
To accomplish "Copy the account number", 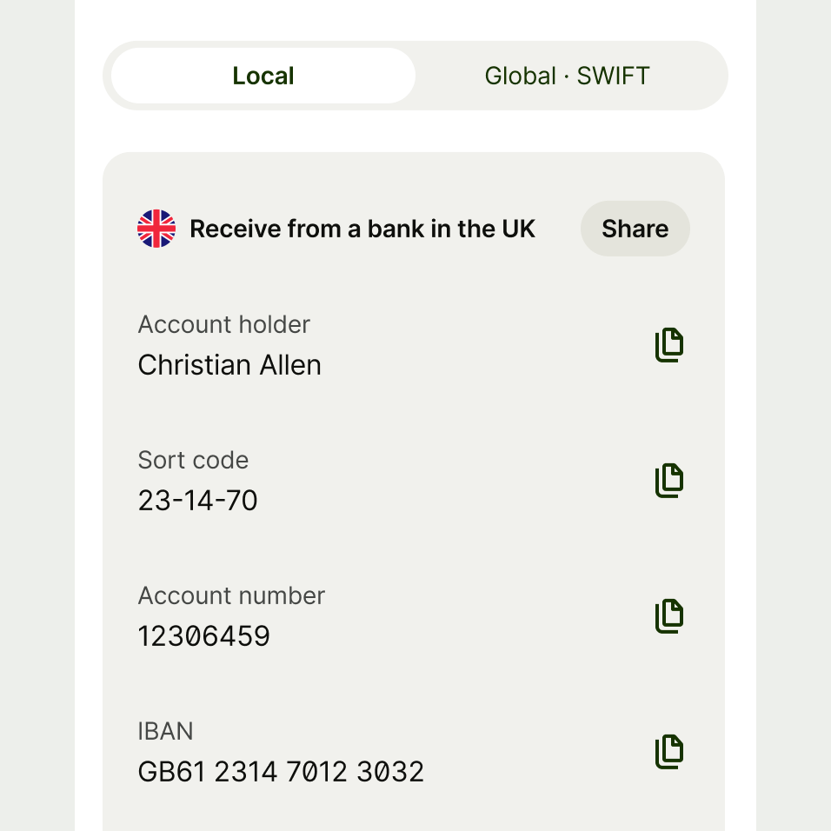I will (x=669, y=616).
